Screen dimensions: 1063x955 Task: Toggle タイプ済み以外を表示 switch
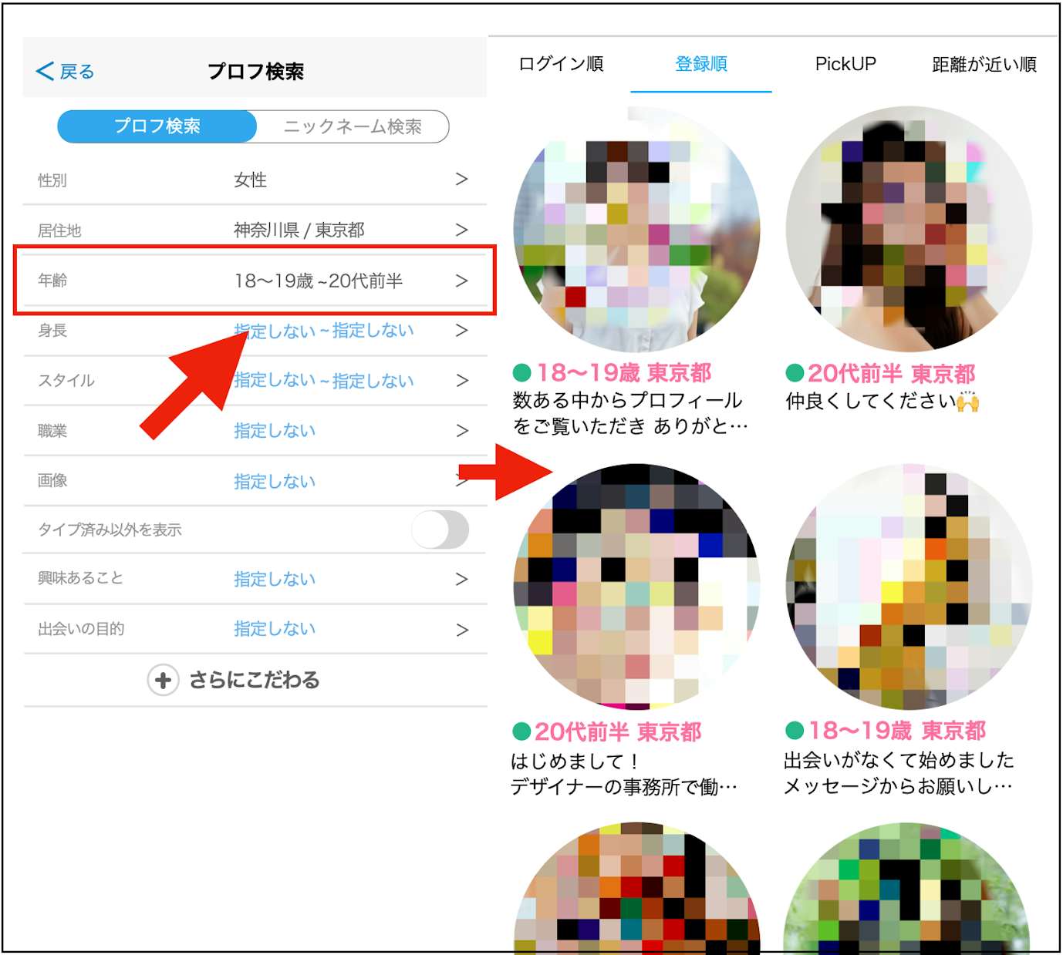440,530
